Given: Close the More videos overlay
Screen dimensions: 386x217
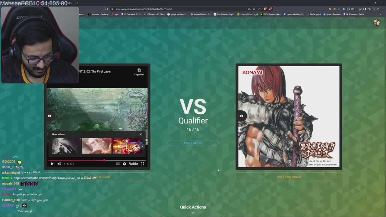Looking at the screenshot, I should tap(141, 134).
